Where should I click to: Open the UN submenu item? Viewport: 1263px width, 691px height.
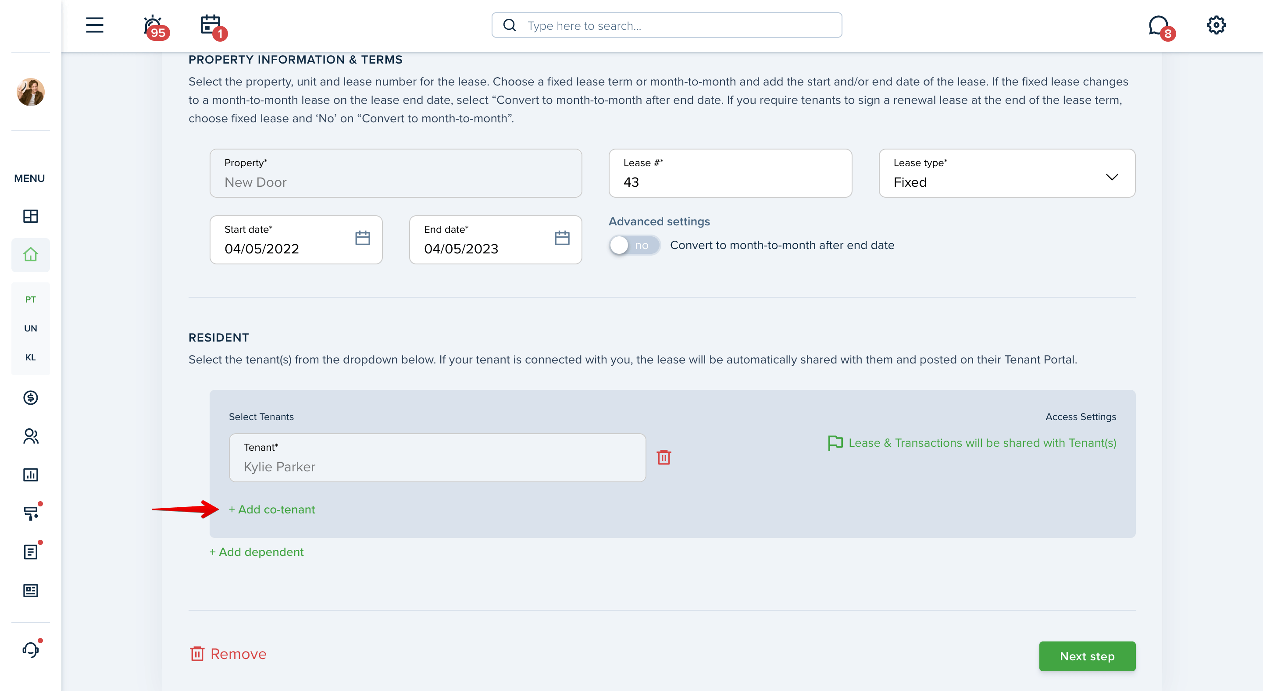pos(30,328)
